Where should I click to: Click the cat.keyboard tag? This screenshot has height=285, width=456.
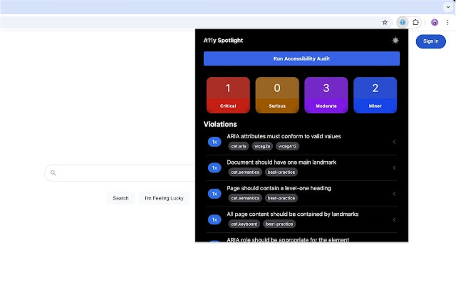(244, 224)
